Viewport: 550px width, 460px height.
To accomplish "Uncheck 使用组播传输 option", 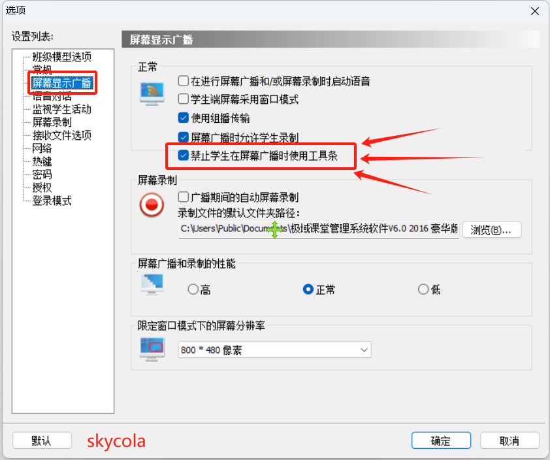I will click(183, 118).
